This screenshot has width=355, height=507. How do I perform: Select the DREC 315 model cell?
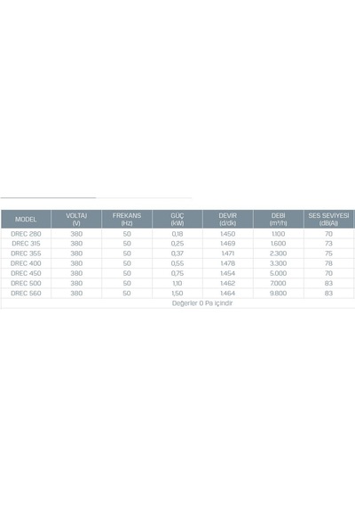pyautogui.click(x=26, y=244)
